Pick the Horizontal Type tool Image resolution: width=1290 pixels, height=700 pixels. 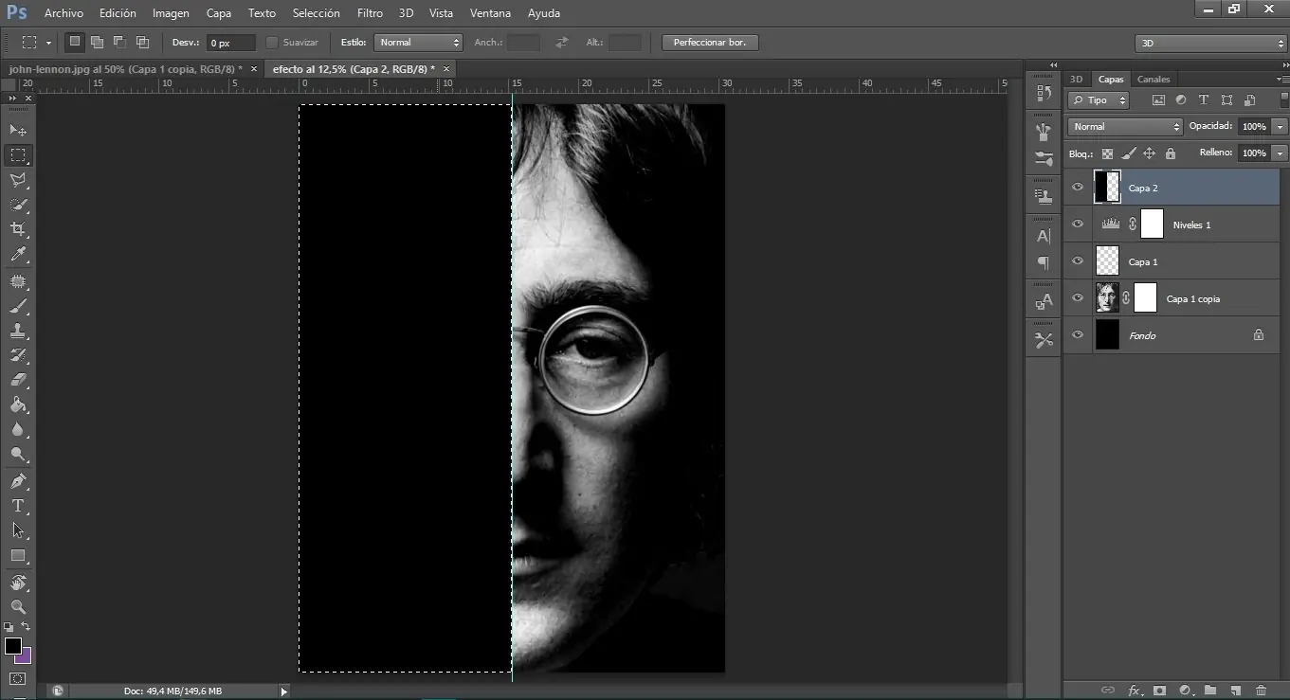17,506
